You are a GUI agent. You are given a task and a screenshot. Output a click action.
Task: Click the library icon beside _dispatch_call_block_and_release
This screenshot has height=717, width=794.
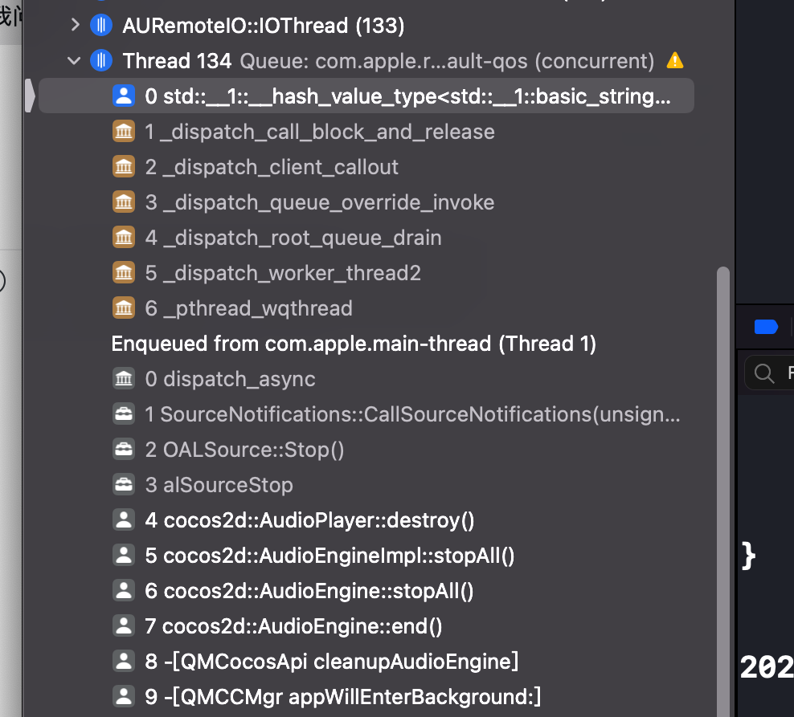tap(124, 132)
